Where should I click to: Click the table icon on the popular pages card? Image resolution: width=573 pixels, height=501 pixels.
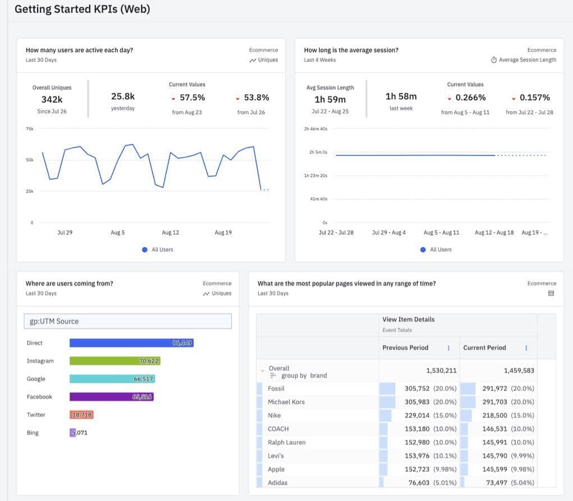552,293
